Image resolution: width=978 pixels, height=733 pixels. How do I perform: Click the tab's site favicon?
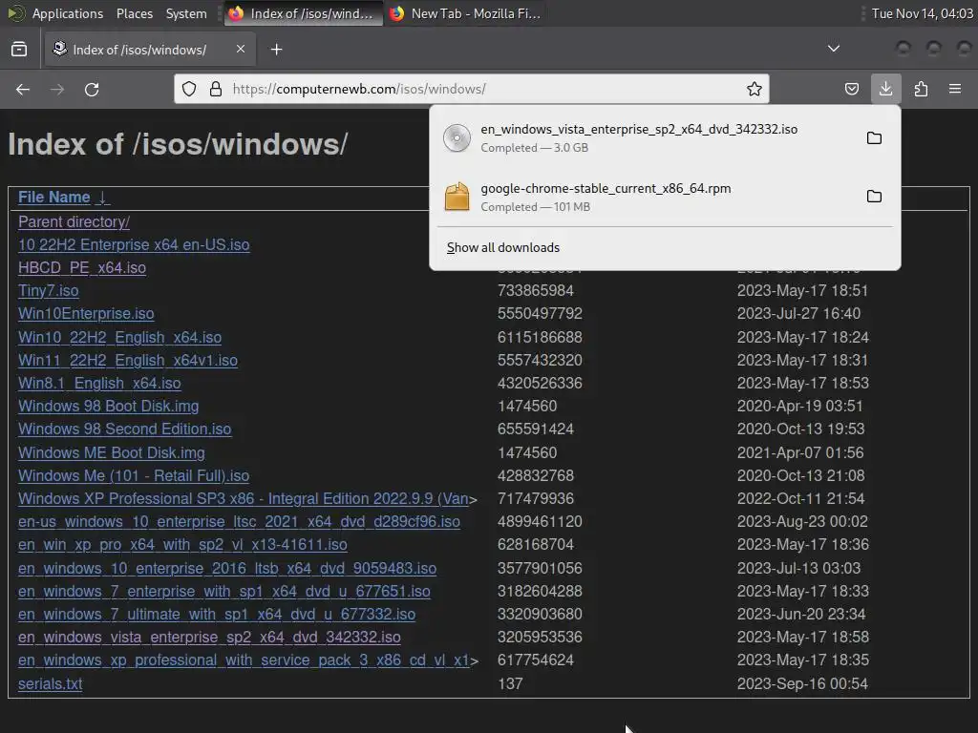coord(60,49)
